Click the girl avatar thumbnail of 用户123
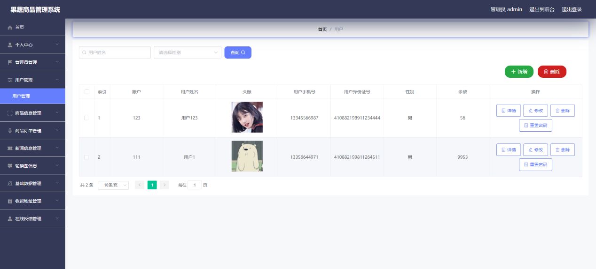596x269 pixels. coord(247,117)
